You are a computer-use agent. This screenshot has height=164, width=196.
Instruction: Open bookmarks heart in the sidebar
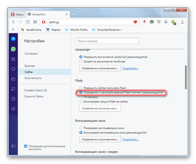tap(13, 69)
